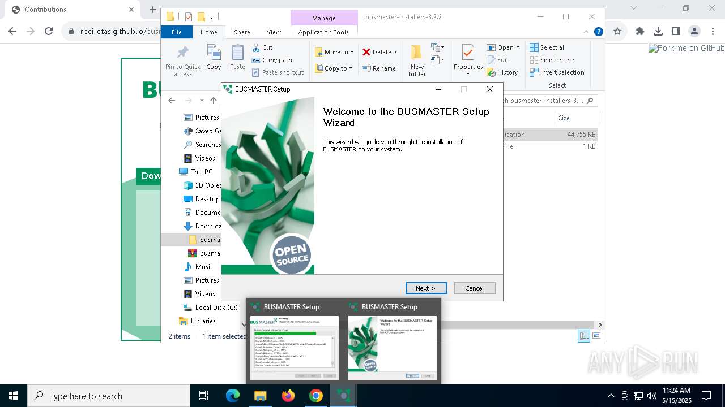
Task: Go up one folder level
Action: 214,101
